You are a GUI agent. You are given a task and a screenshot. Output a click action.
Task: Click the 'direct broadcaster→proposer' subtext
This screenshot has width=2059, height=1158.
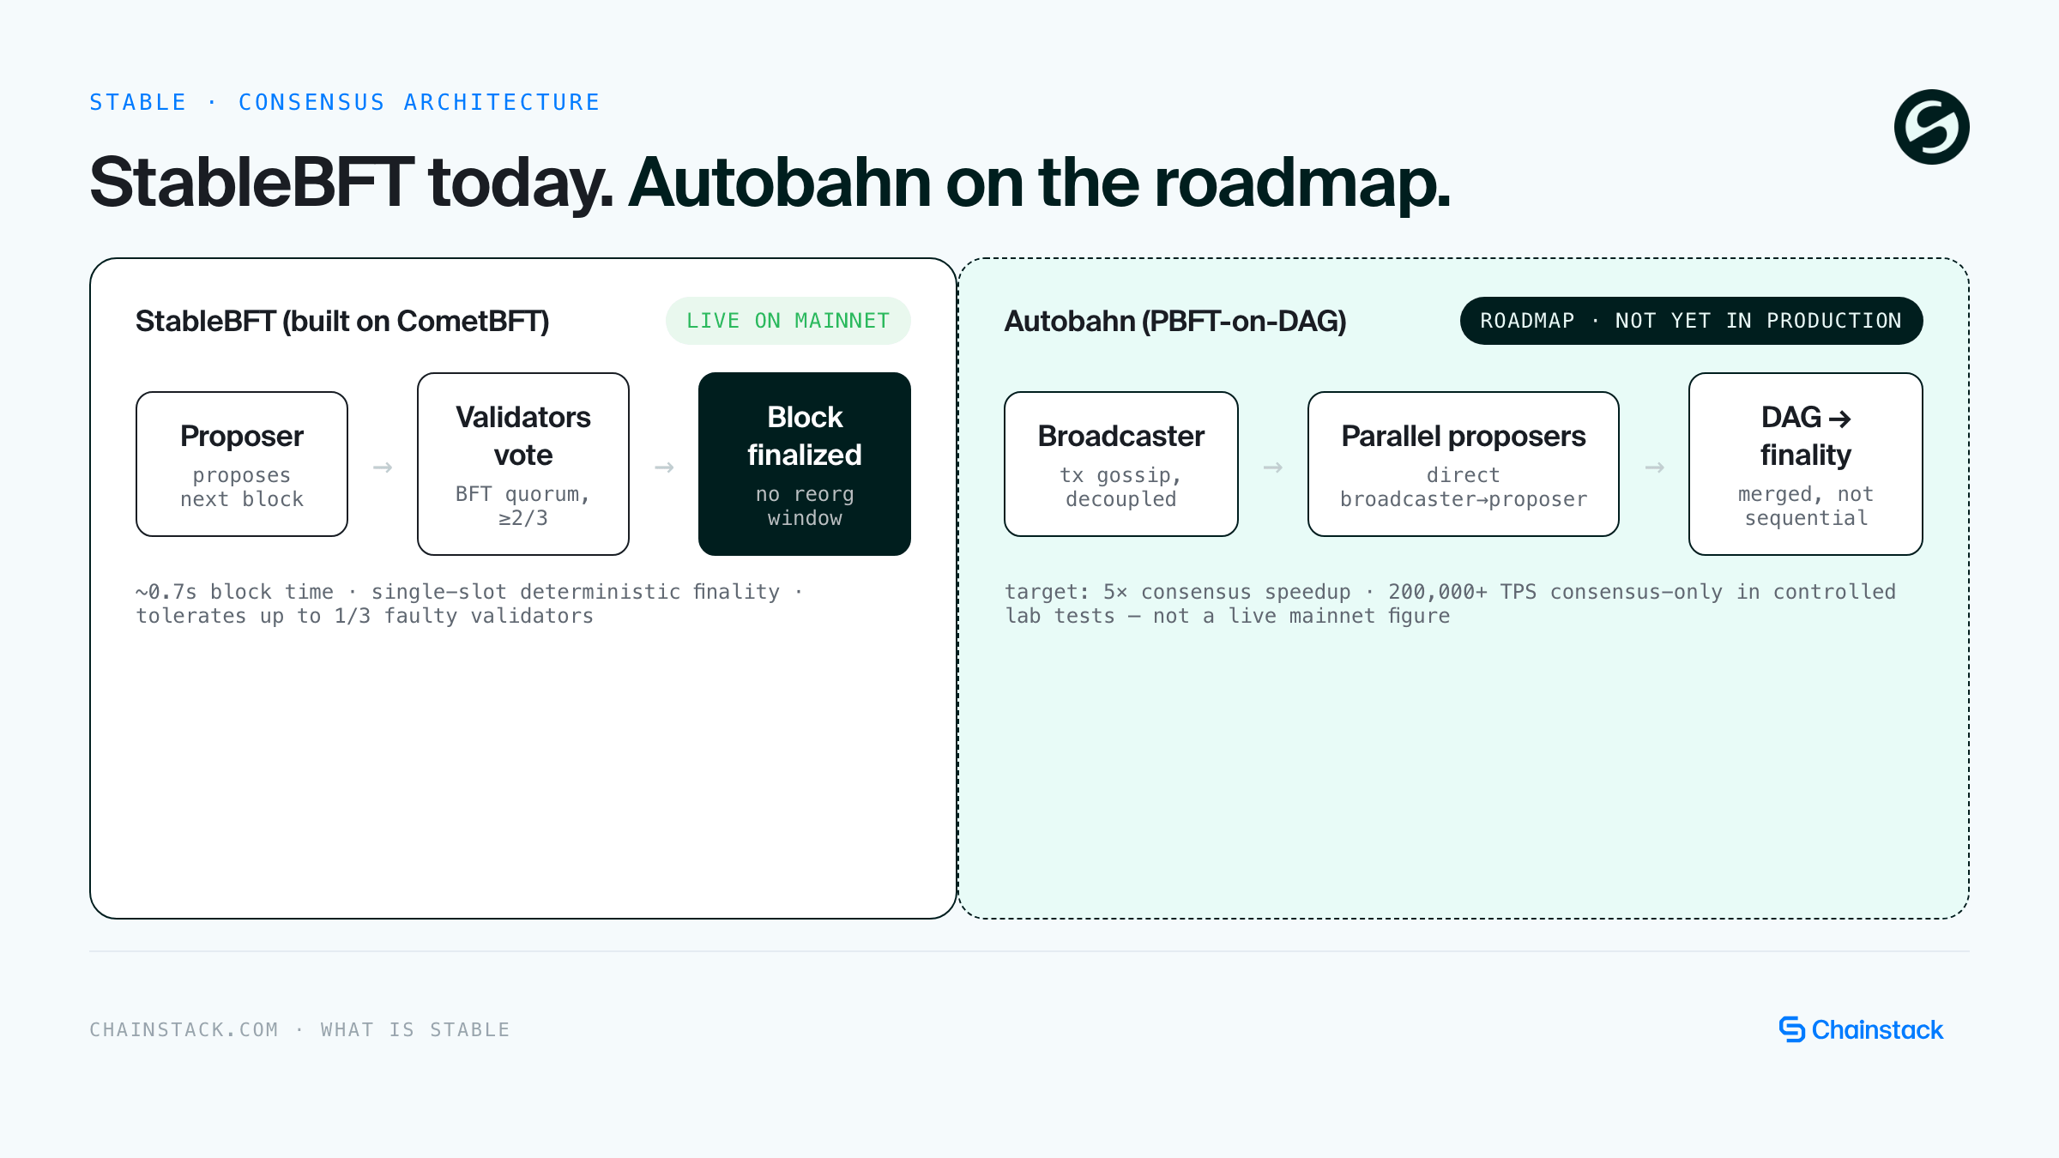[x=1464, y=487]
